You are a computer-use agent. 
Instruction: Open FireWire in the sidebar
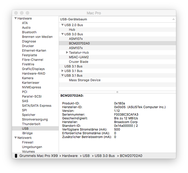point(28,64)
